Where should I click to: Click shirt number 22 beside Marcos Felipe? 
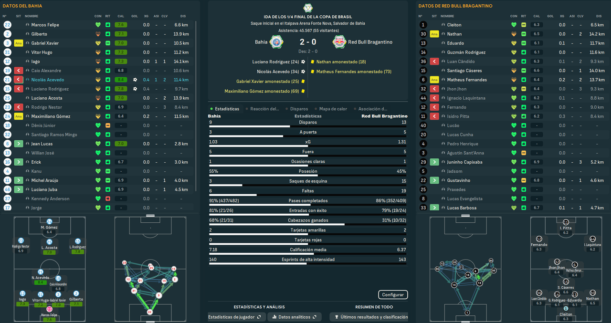tap(7, 25)
